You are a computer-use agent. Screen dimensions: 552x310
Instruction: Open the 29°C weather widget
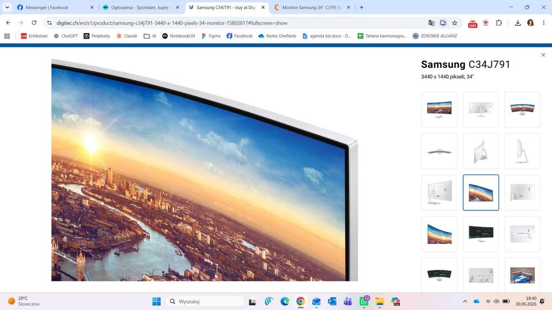[x=24, y=301]
